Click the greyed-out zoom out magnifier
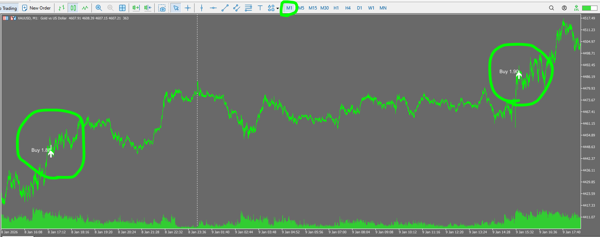Image resolution: width=600 pixels, height=237 pixels. [110, 8]
